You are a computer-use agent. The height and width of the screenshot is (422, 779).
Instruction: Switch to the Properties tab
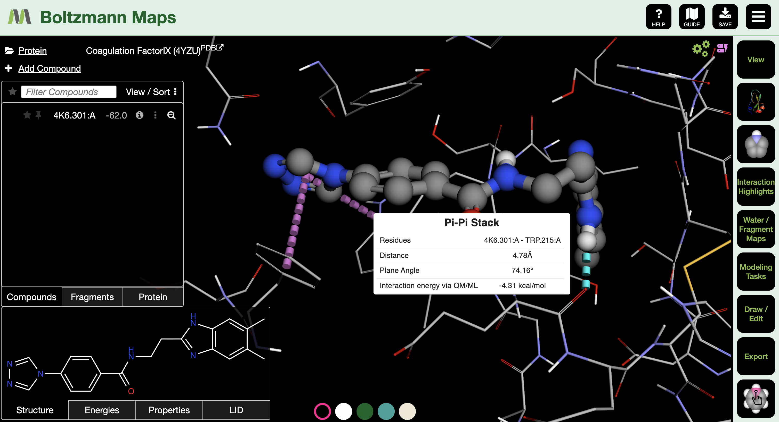tap(169, 410)
